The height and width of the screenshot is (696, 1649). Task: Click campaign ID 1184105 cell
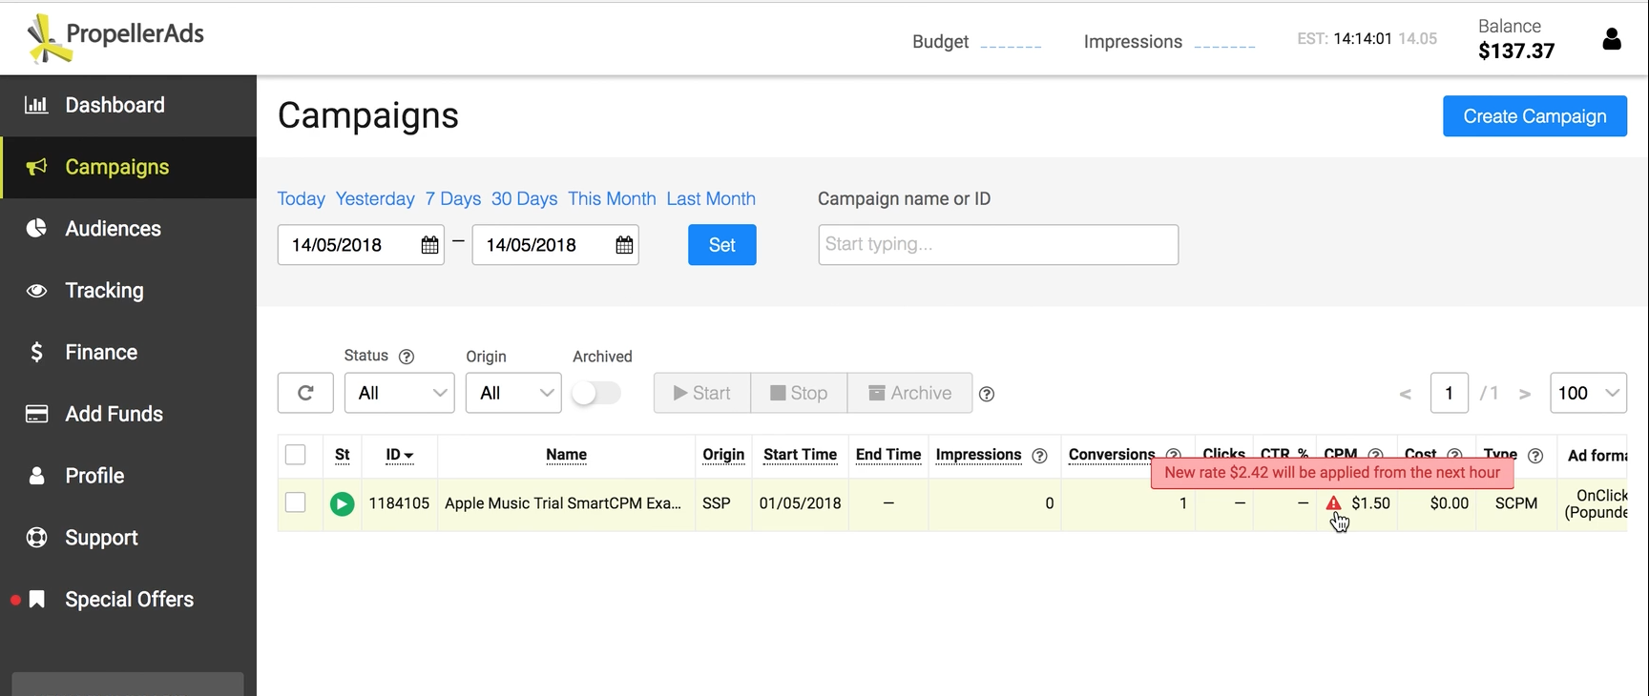click(399, 503)
